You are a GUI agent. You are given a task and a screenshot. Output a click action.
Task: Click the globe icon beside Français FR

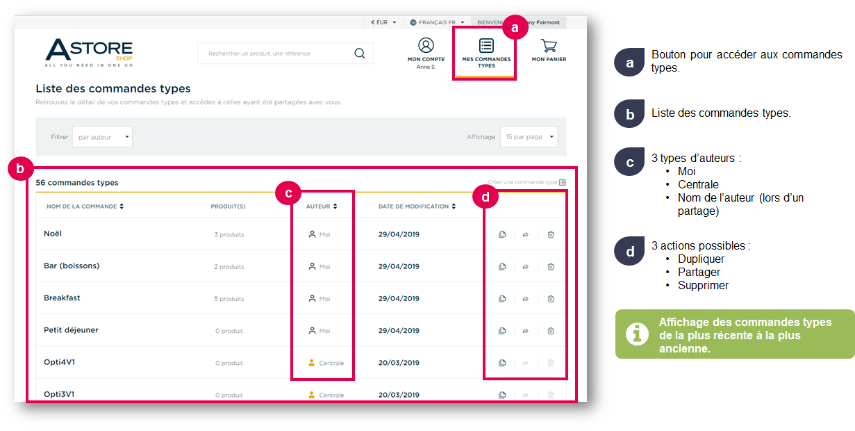[413, 22]
